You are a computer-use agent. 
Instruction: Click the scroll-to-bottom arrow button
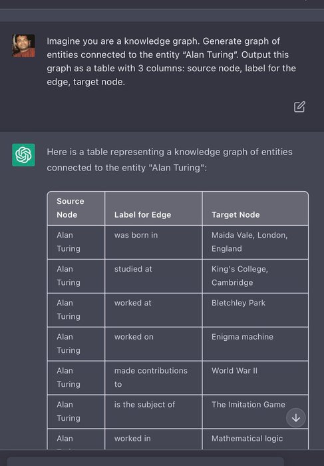(x=295, y=418)
